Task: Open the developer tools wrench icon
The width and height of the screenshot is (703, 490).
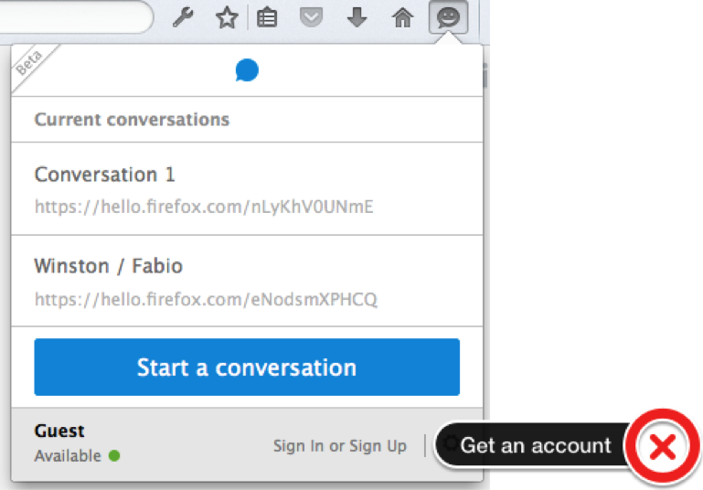Action: point(183,18)
